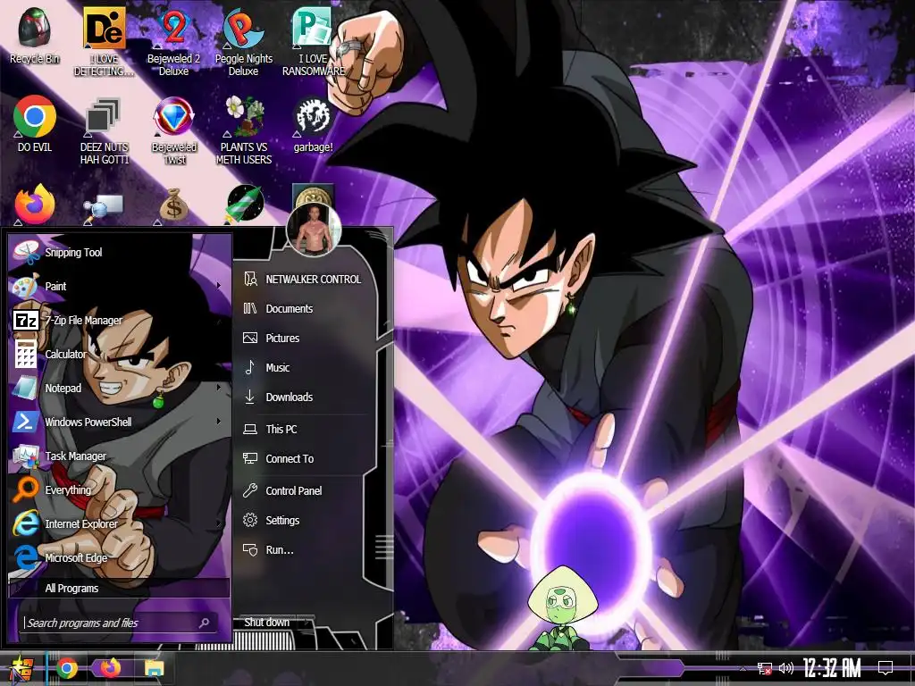Launch Microsoft Edge from the Start menu
The image size is (915, 686).
point(117,557)
